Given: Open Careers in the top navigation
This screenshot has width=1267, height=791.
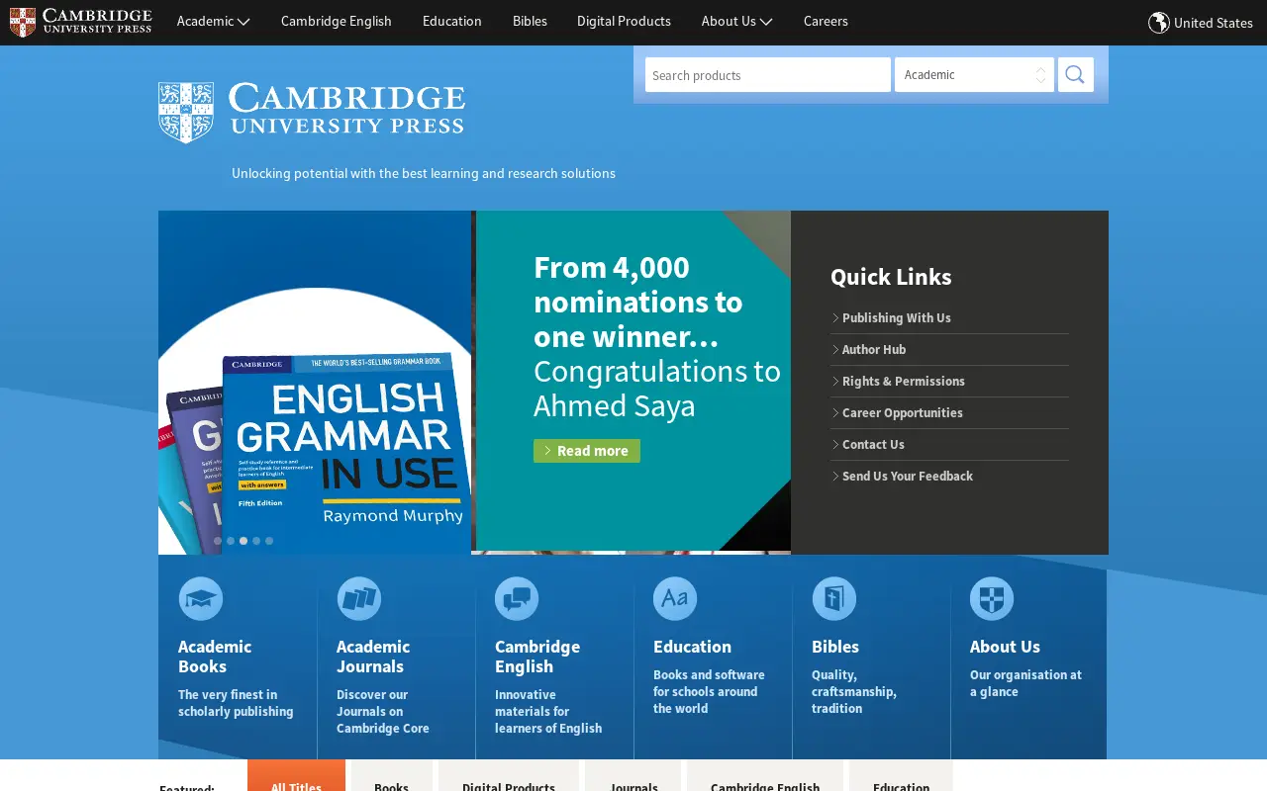Looking at the screenshot, I should pyautogui.click(x=826, y=21).
